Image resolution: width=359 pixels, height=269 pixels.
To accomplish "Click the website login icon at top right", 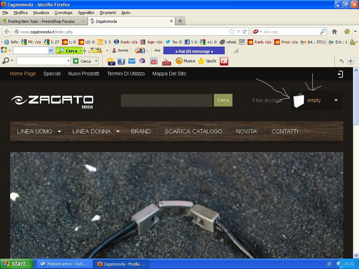I will (x=340, y=74).
